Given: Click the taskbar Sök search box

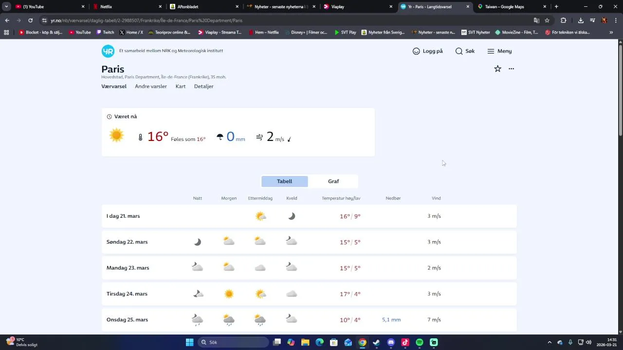Looking at the screenshot, I should click(x=234, y=342).
